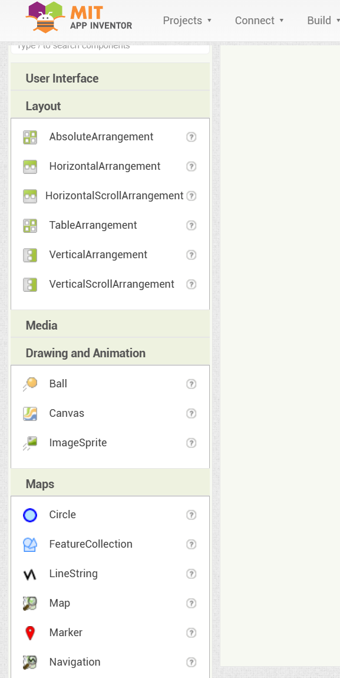
Task: Click the LineString label
Action: point(74,574)
